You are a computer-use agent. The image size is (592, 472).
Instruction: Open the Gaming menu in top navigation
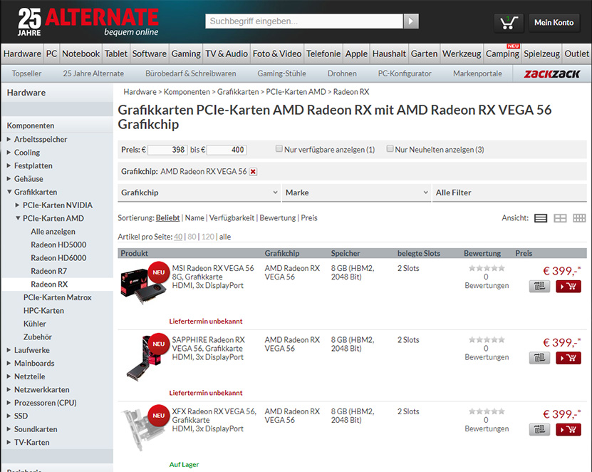click(x=185, y=53)
